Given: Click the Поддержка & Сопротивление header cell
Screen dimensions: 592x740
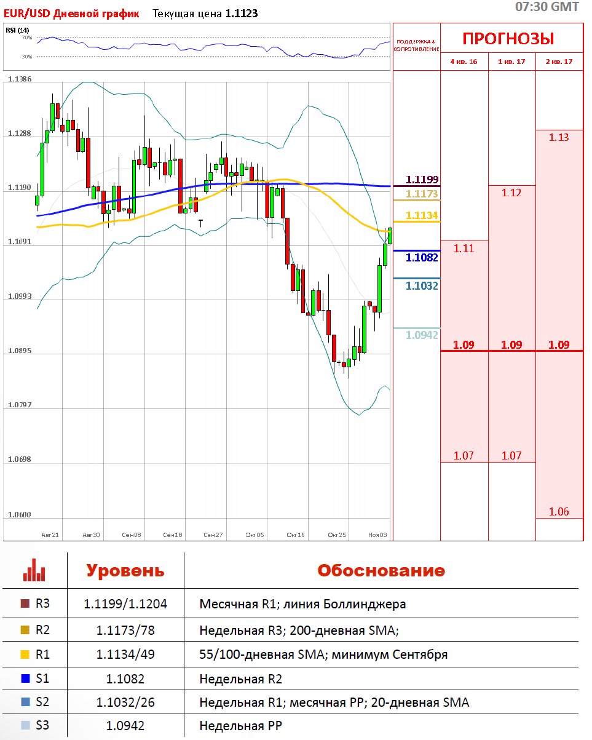Looking at the screenshot, I should click(416, 46).
